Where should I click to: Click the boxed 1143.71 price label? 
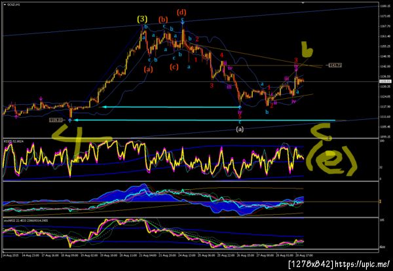coord(335,65)
